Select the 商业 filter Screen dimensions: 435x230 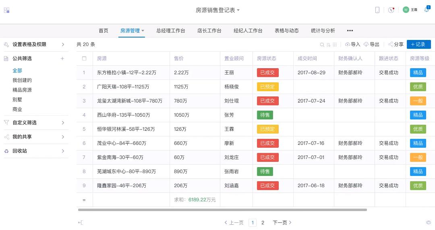point(17,109)
